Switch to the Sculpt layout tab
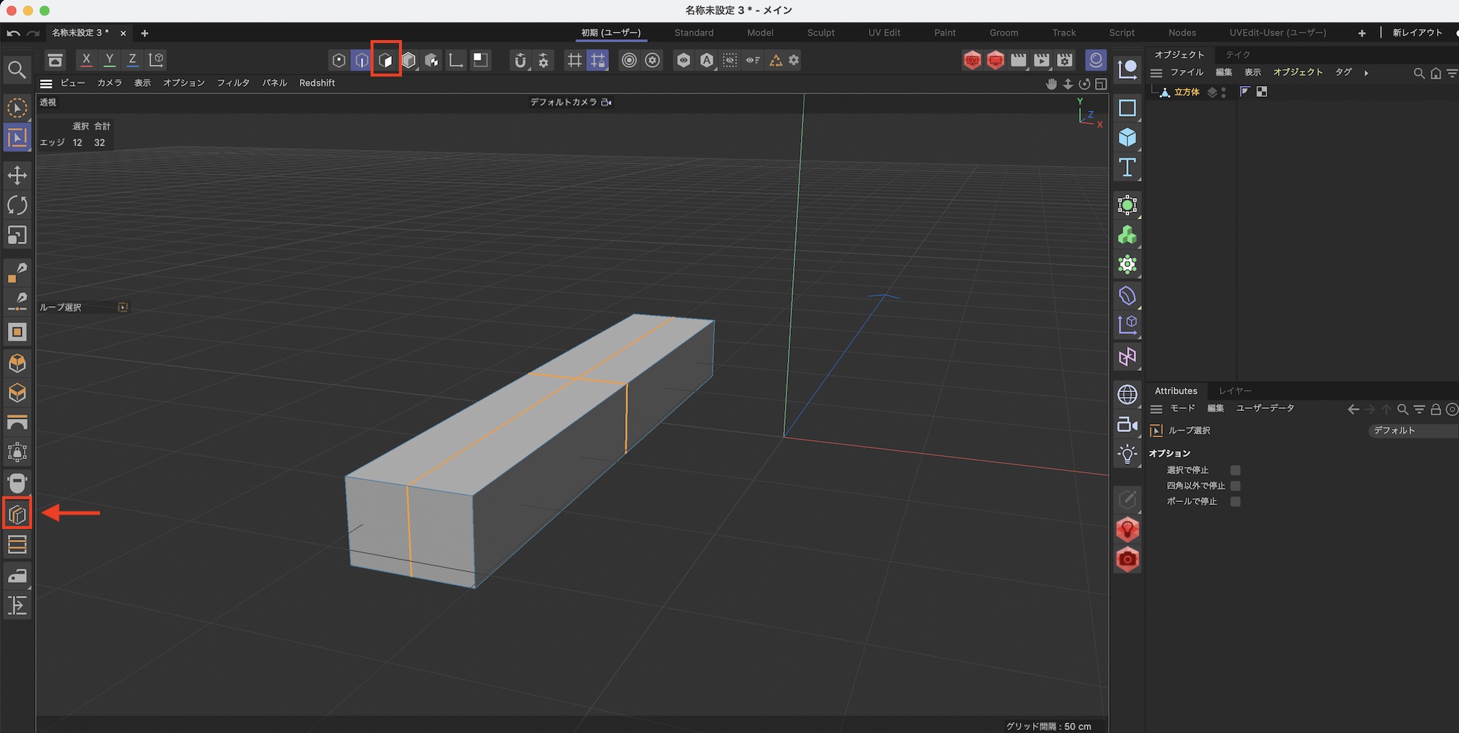 820,33
